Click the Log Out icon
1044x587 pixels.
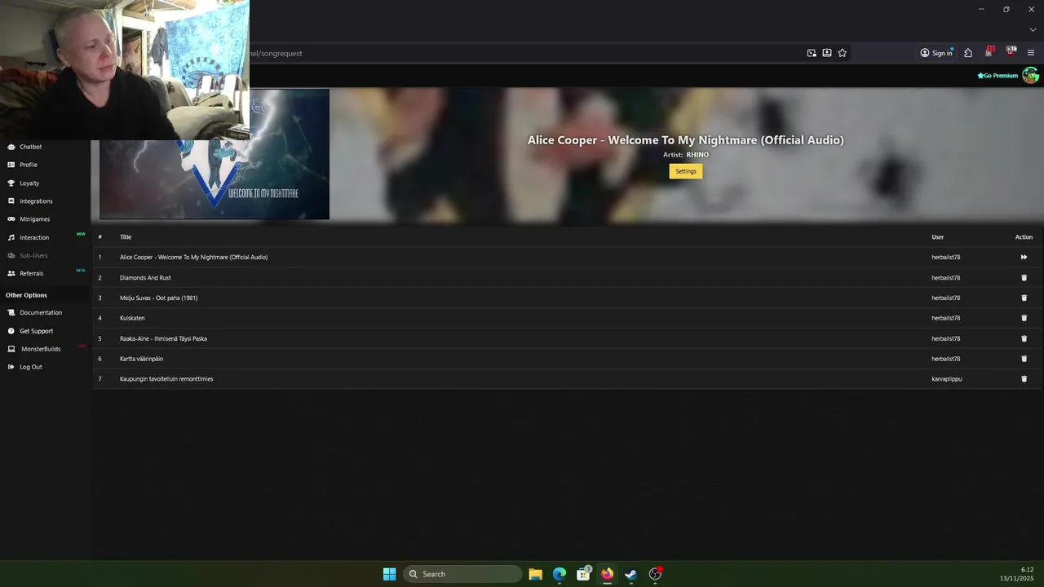click(x=11, y=367)
